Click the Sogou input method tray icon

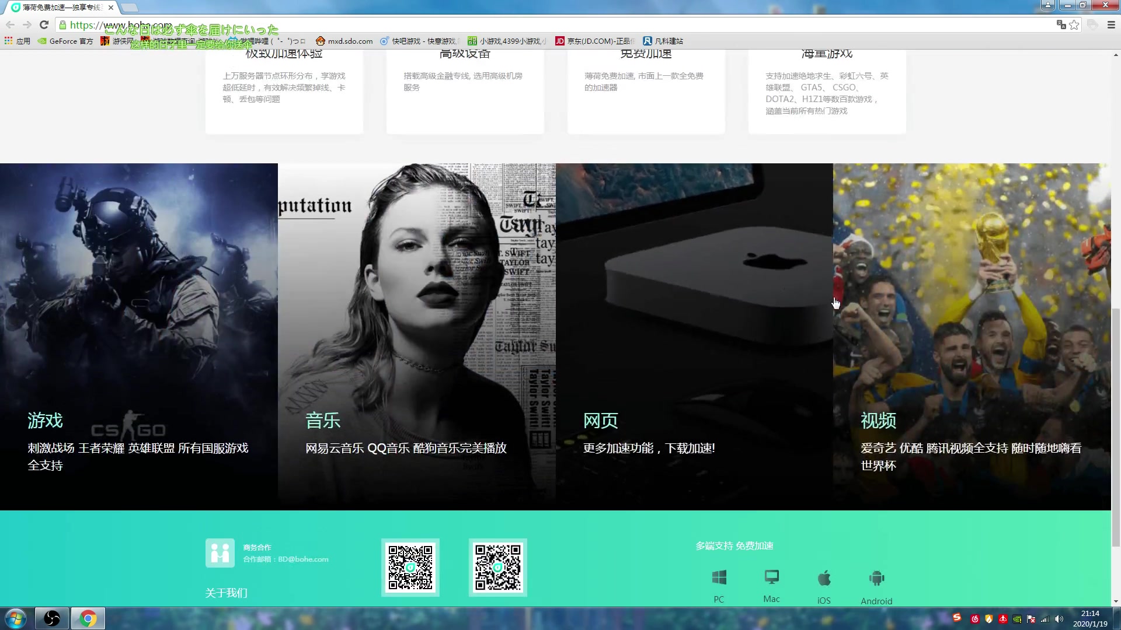[957, 617]
